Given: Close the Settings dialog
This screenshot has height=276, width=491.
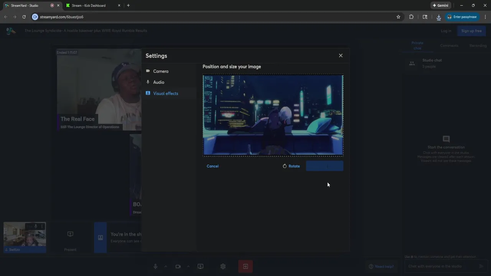Looking at the screenshot, I should click(x=341, y=56).
